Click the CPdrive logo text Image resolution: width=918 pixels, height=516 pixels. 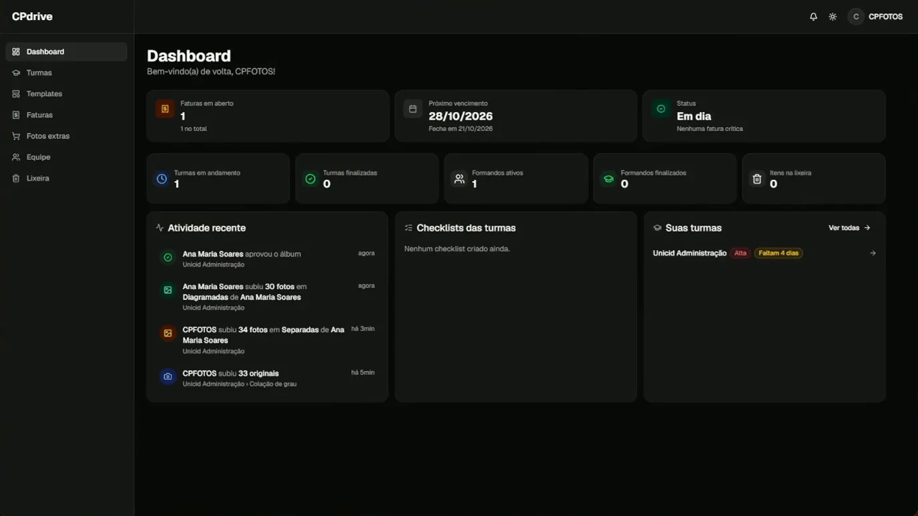click(x=32, y=17)
